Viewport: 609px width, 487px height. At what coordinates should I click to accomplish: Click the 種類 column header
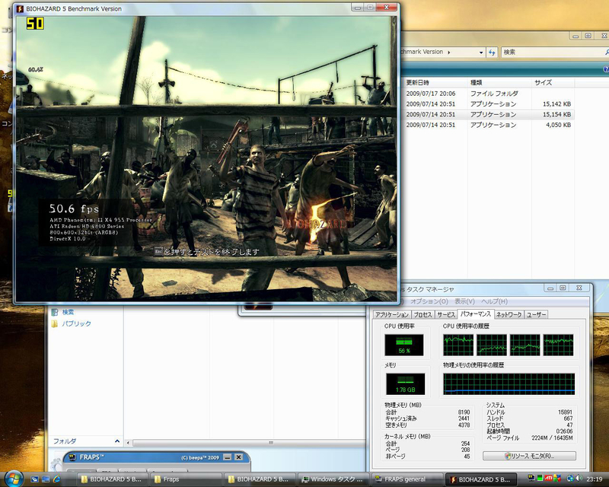[x=499, y=82]
